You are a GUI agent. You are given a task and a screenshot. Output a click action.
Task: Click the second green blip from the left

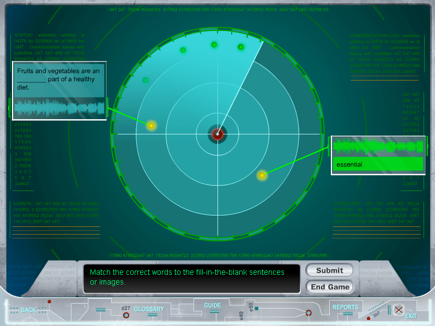[183, 50]
